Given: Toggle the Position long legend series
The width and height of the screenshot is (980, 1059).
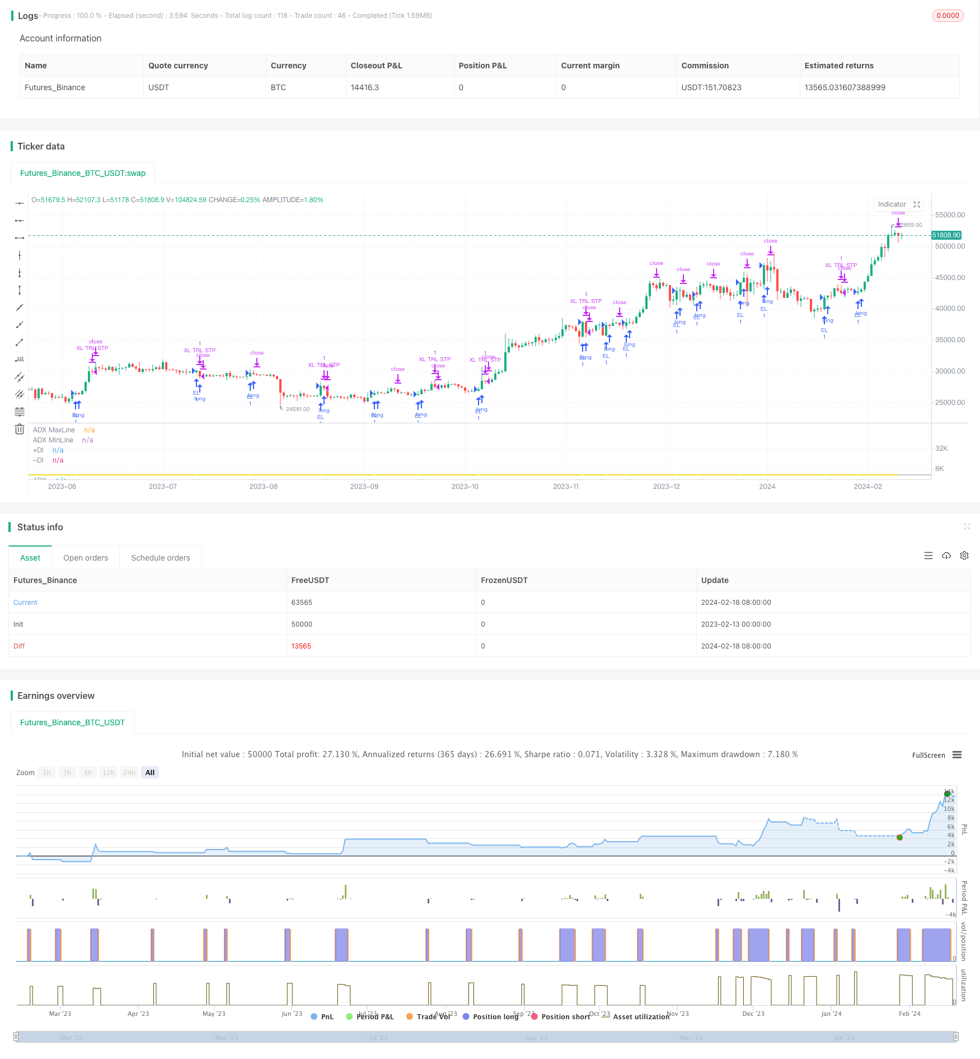Looking at the screenshot, I should [x=491, y=1016].
